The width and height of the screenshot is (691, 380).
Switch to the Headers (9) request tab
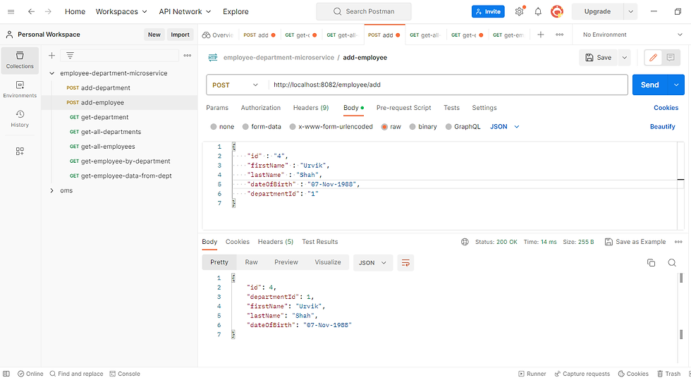[x=311, y=108]
